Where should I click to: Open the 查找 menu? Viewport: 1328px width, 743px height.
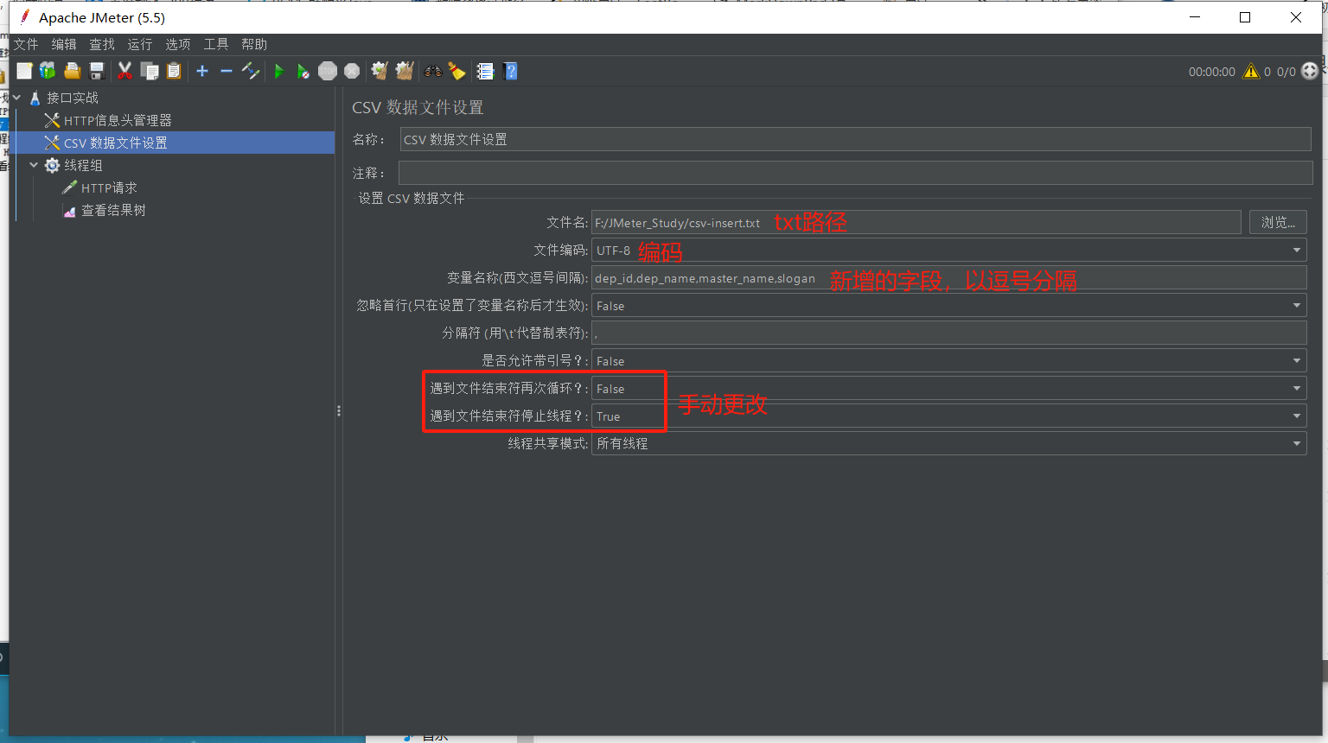click(102, 44)
